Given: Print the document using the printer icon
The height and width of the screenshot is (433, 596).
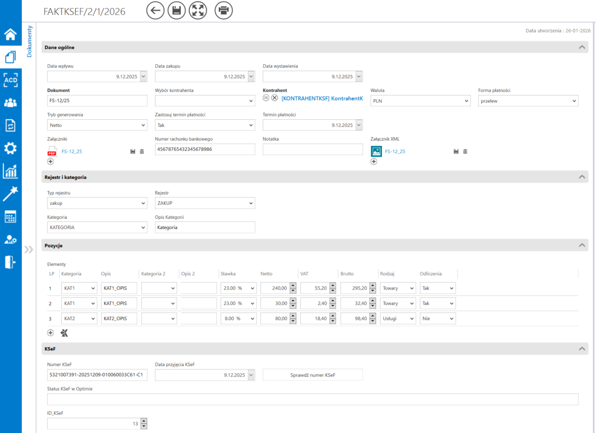Looking at the screenshot, I should [x=223, y=10].
